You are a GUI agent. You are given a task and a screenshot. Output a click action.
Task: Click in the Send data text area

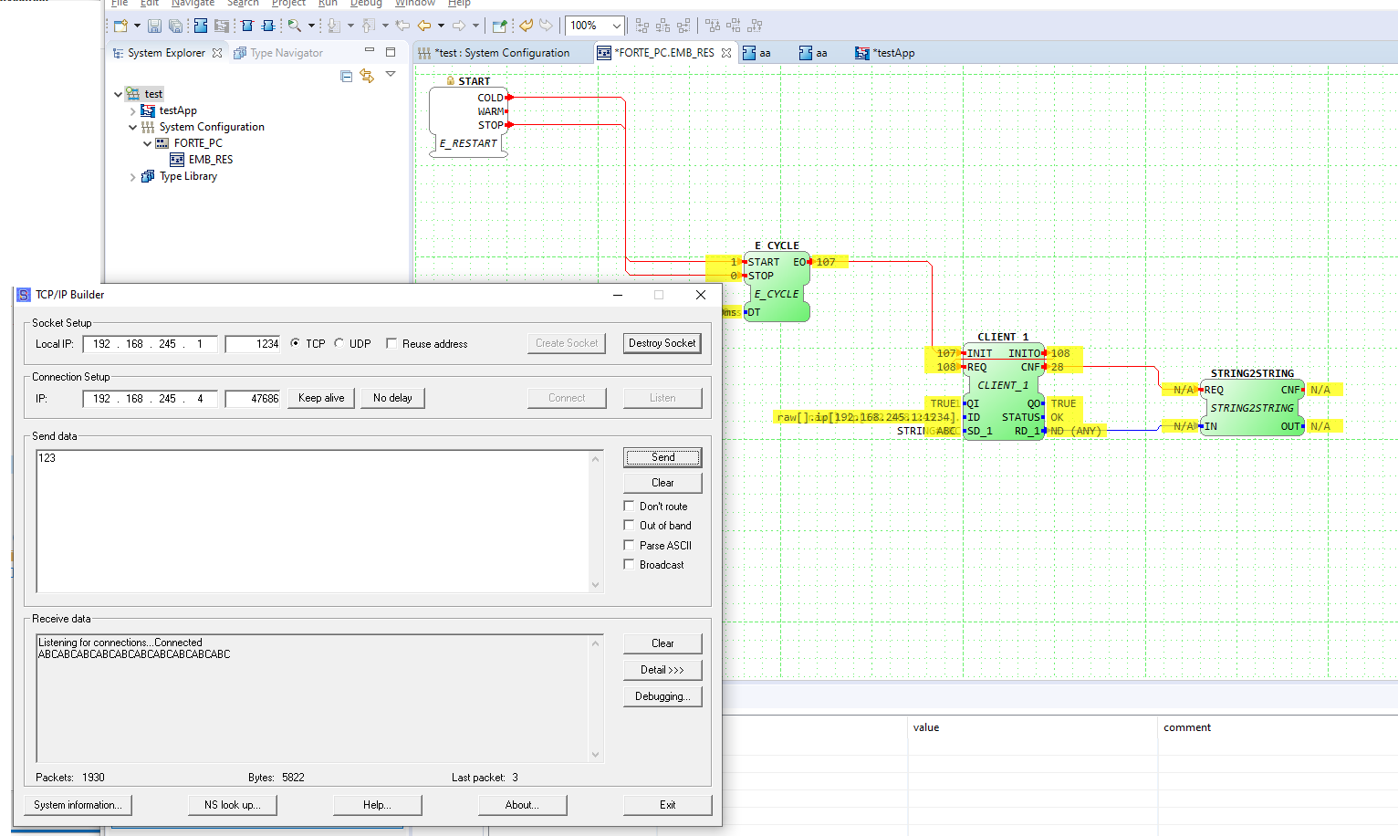[x=313, y=521]
